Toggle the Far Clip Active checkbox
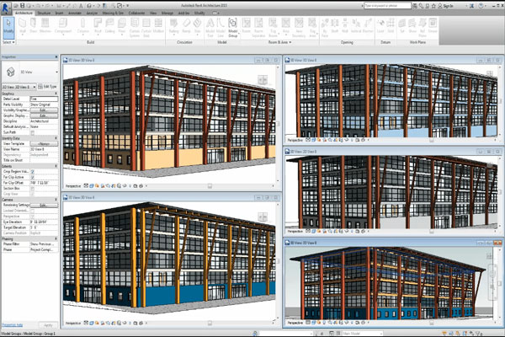The image size is (505, 337). point(32,177)
